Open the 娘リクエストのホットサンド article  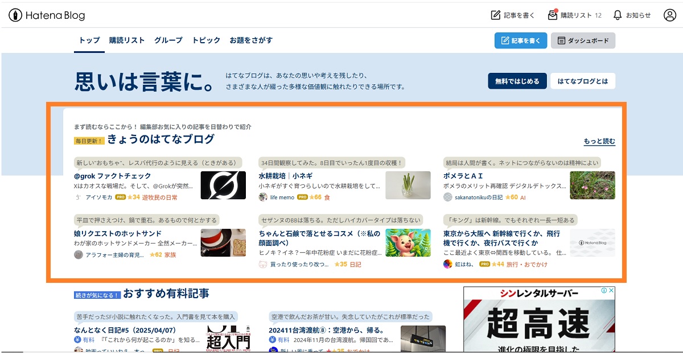pos(118,233)
